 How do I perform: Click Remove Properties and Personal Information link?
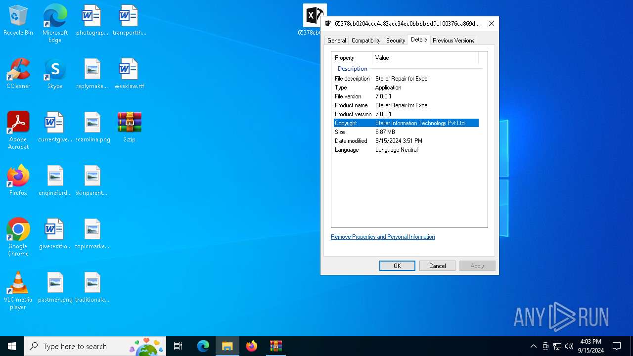(383, 237)
